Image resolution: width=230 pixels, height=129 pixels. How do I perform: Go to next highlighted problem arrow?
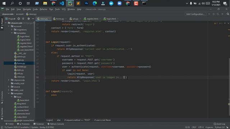pyautogui.click(x=228, y=23)
